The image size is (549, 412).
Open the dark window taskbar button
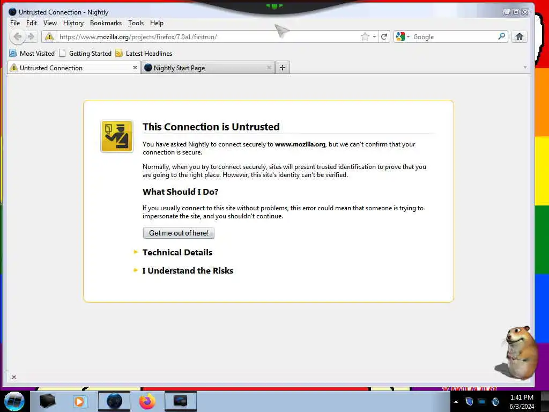[181, 401]
